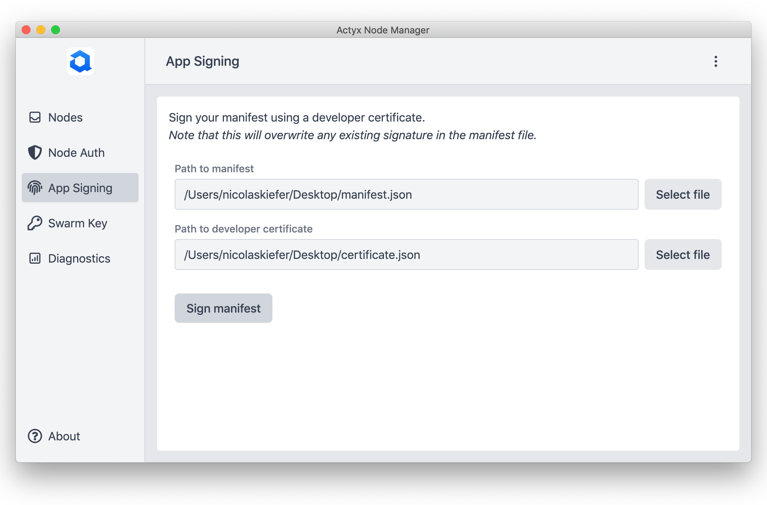The height and width of the screenshot is (505, 767).
Task: Focus the developer certificate path field
Action: click(x=406, y=255)
